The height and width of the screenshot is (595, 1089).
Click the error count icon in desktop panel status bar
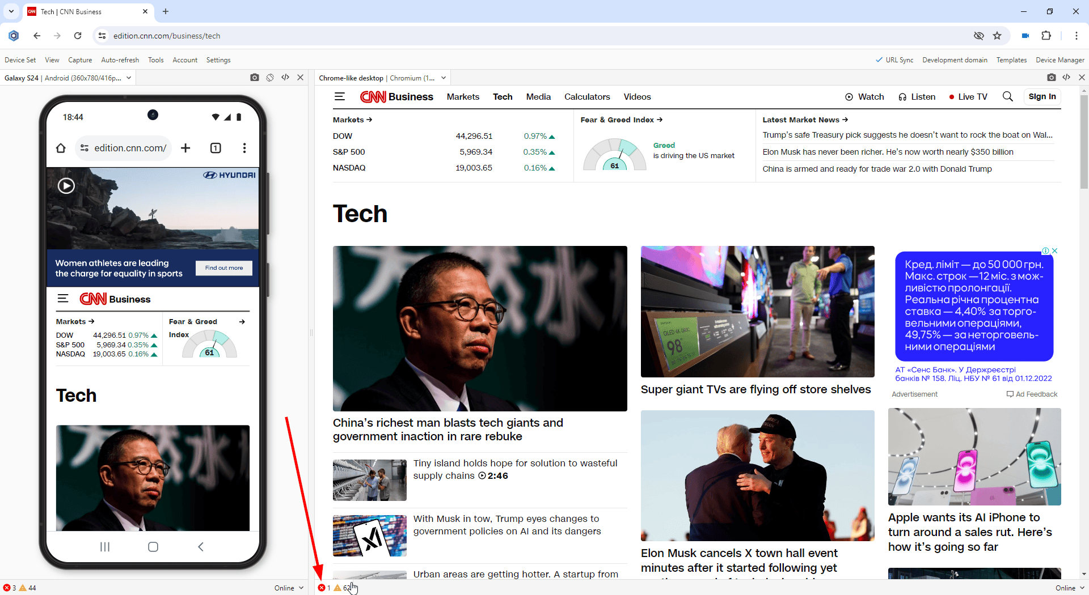coord(322,588)
